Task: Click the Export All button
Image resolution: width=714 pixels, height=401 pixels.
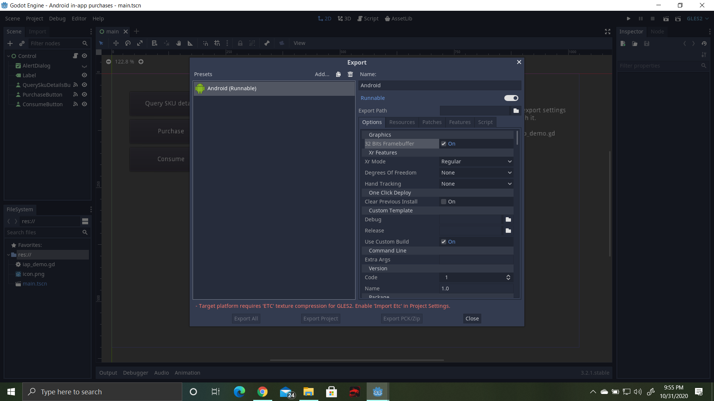Action: tap(246, 319)
